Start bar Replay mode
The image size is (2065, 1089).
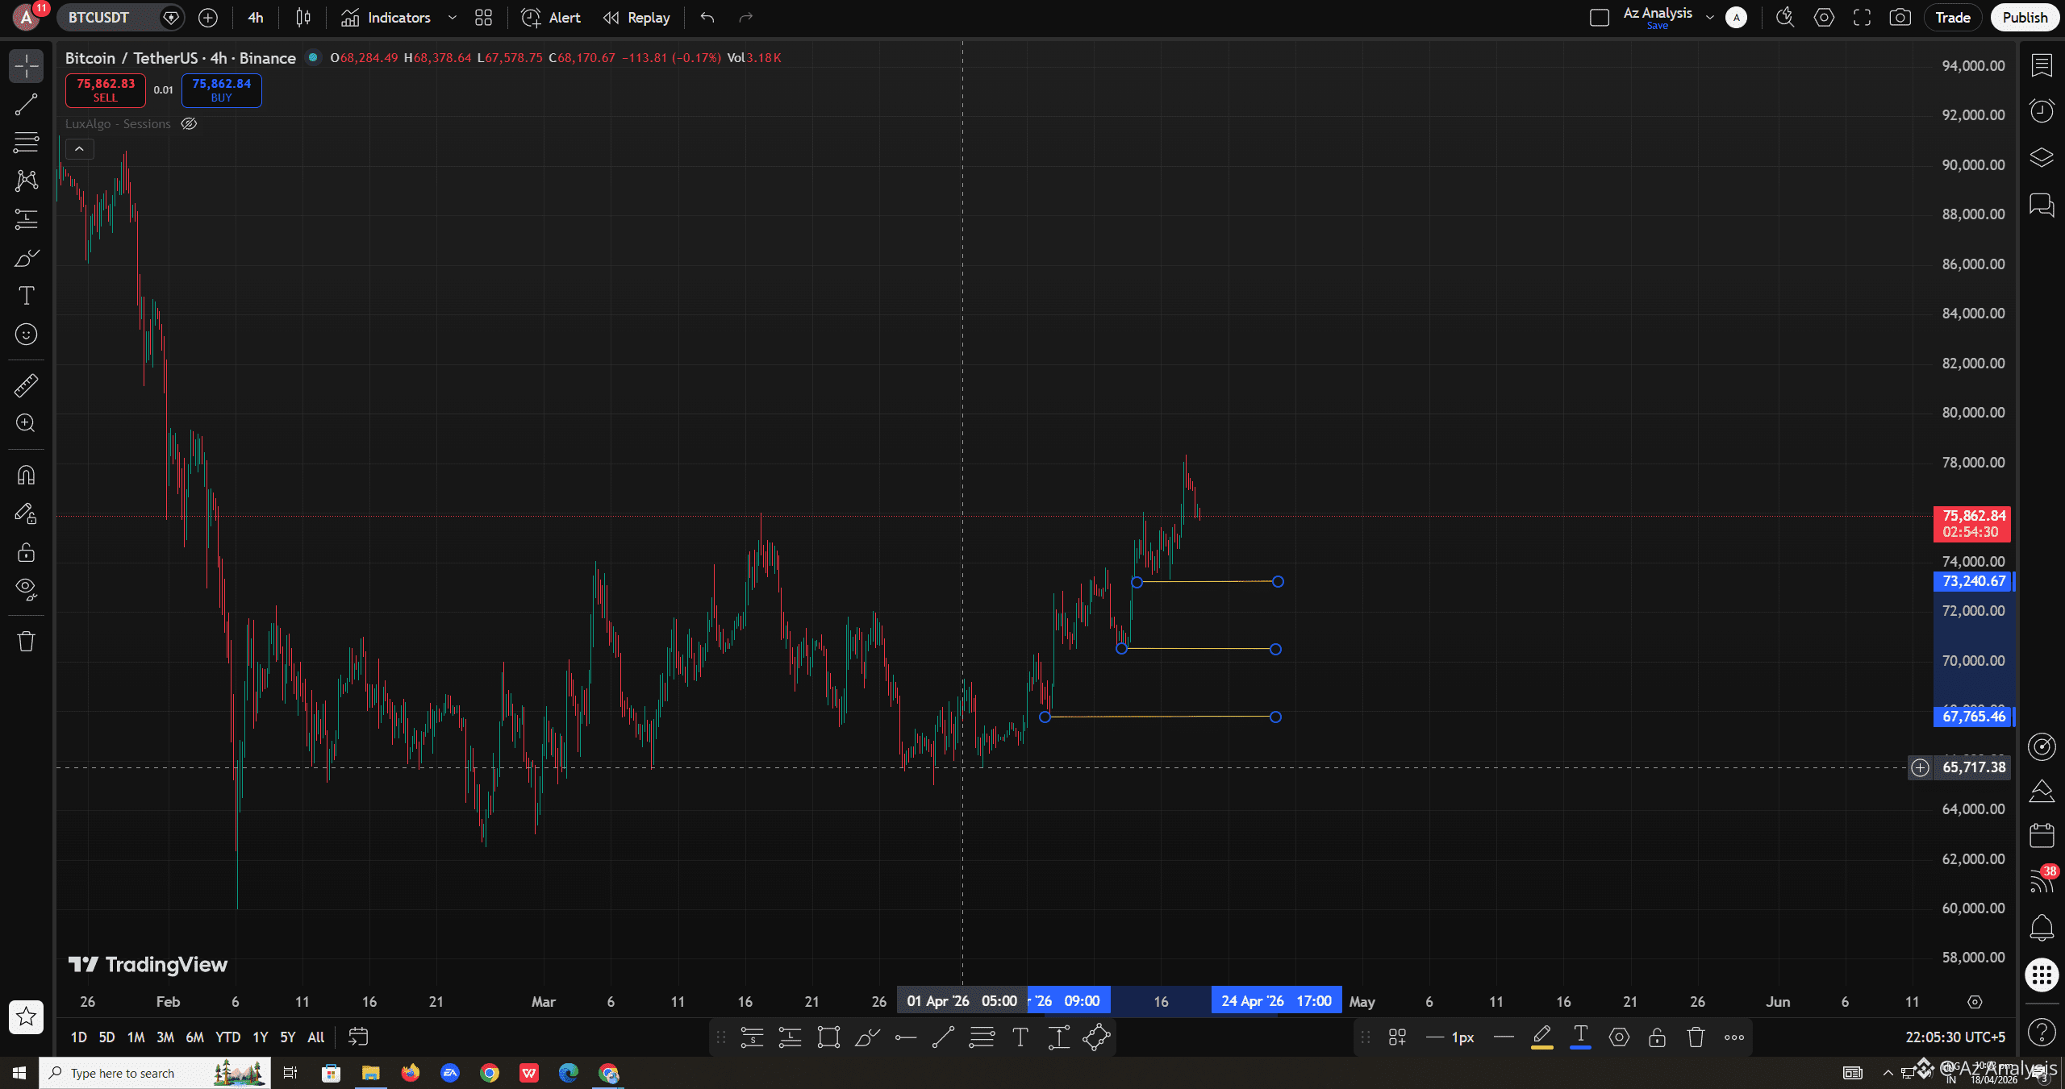tap(636, 18)
